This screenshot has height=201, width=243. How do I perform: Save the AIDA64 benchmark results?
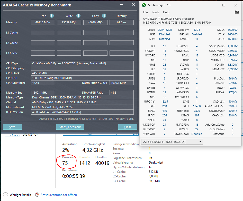(x=12, y=127)
